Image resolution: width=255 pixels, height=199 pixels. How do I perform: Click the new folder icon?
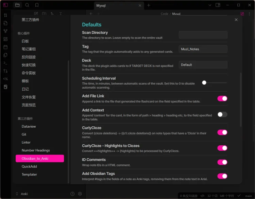pyautogui.click(x=44, y=14)
